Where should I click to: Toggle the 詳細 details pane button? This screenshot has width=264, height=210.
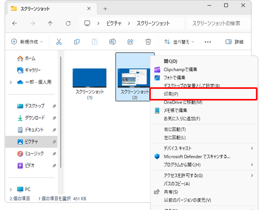pyautogui.click(x=235, y=42)
